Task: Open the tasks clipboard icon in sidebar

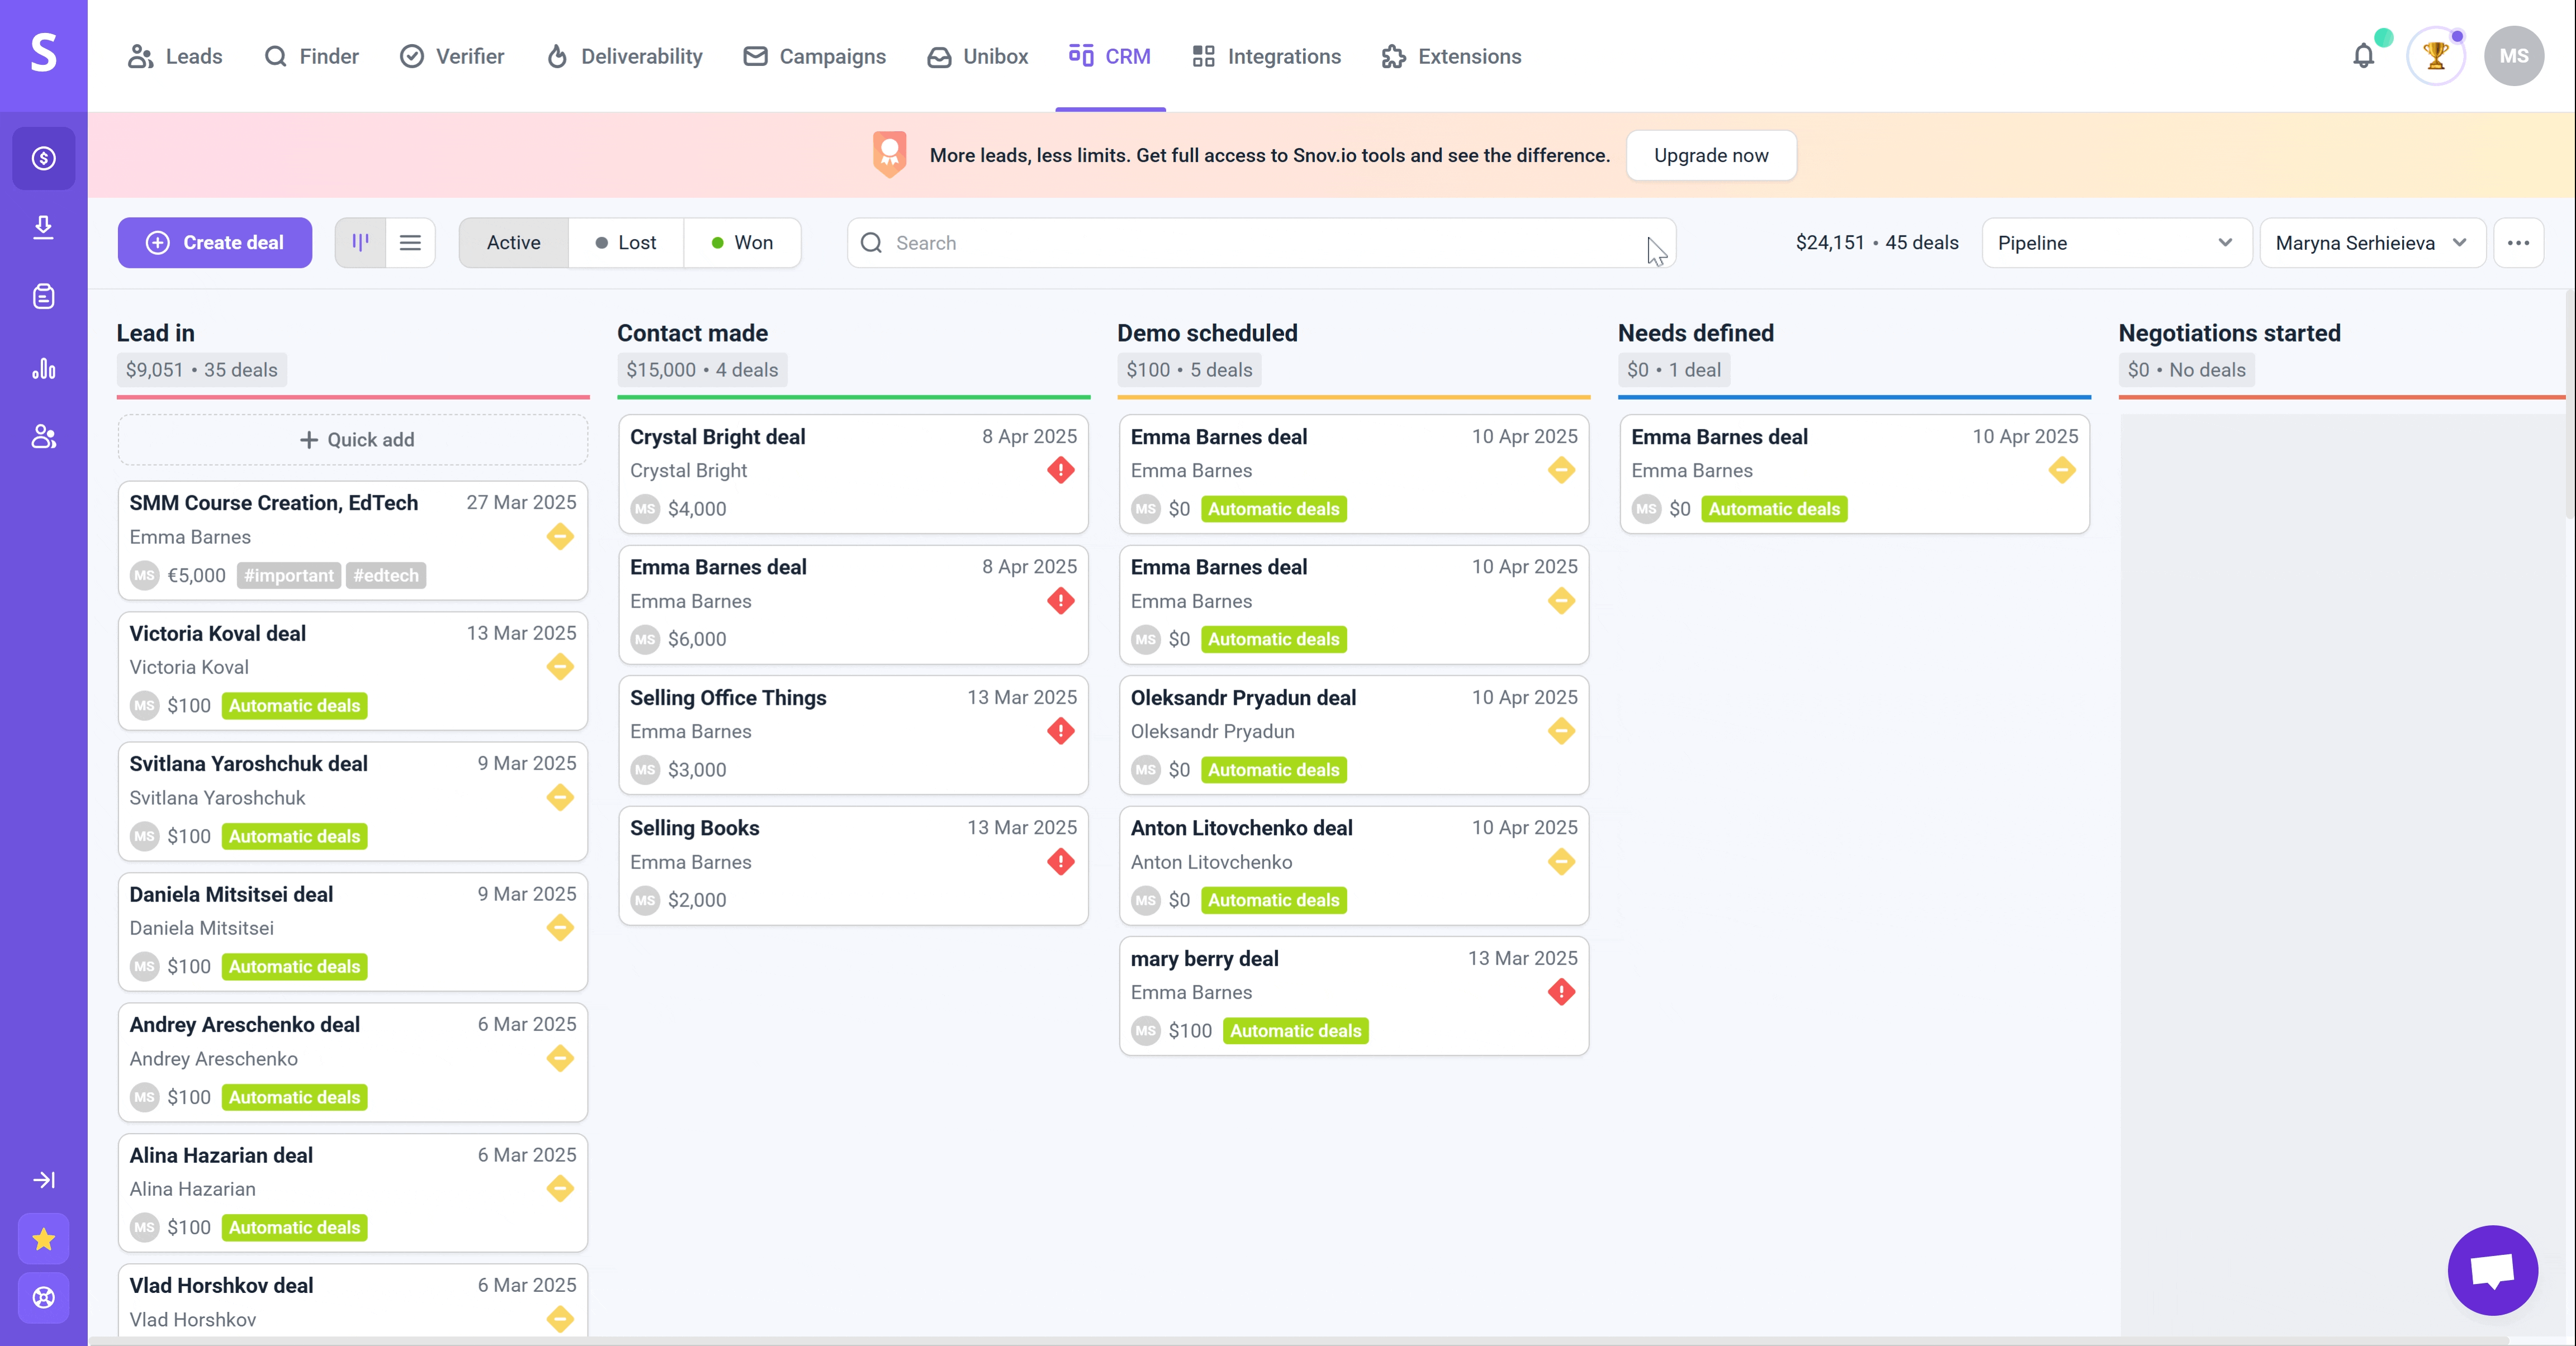Action: tap(43, 296)
